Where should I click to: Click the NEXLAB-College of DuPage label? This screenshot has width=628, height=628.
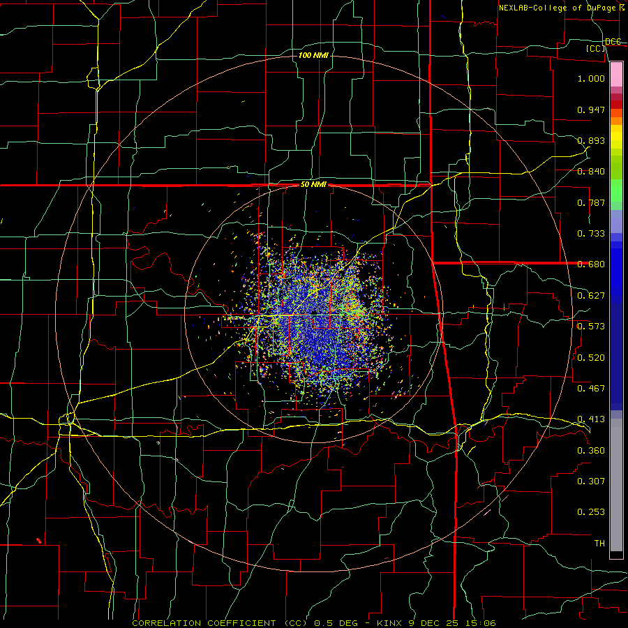tap(557, 8)
